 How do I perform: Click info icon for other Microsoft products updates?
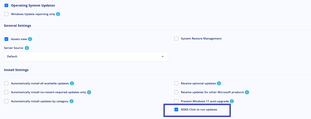pos(247,92)
